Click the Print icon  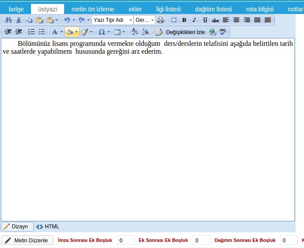(161, 20)
